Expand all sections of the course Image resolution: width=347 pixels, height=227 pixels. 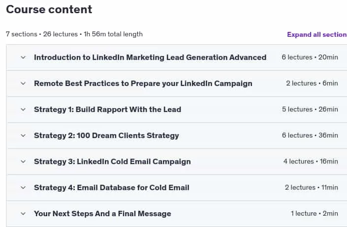pyautogui.click(x=317, y=34)
